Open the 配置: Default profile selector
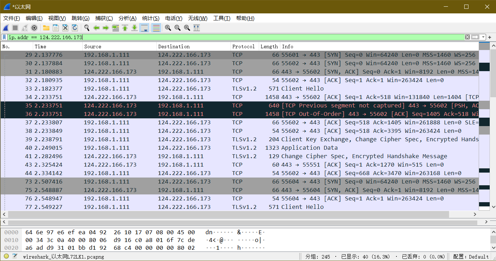Image resolution: width=496 pixels, height=261 pixels. (x=471, y=256)
